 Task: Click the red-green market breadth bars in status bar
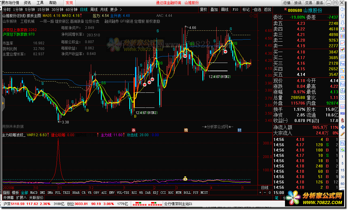coord(147,204)
